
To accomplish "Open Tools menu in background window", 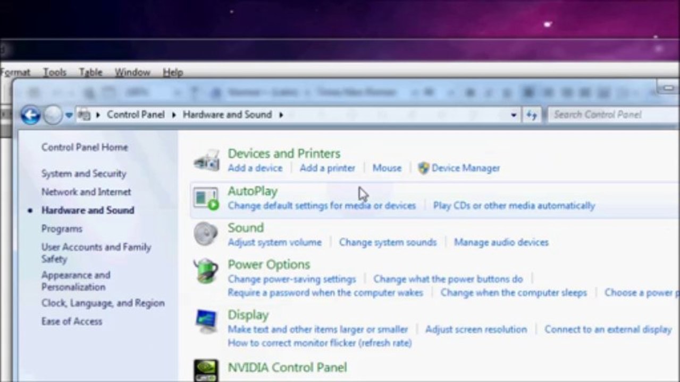I will (x=55, y=72).
